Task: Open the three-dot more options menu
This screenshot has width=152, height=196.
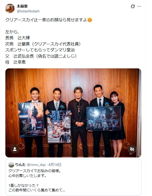Action: click(x=139, y=6)
